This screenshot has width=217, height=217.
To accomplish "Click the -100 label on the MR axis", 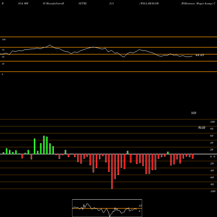I will 212,191.
